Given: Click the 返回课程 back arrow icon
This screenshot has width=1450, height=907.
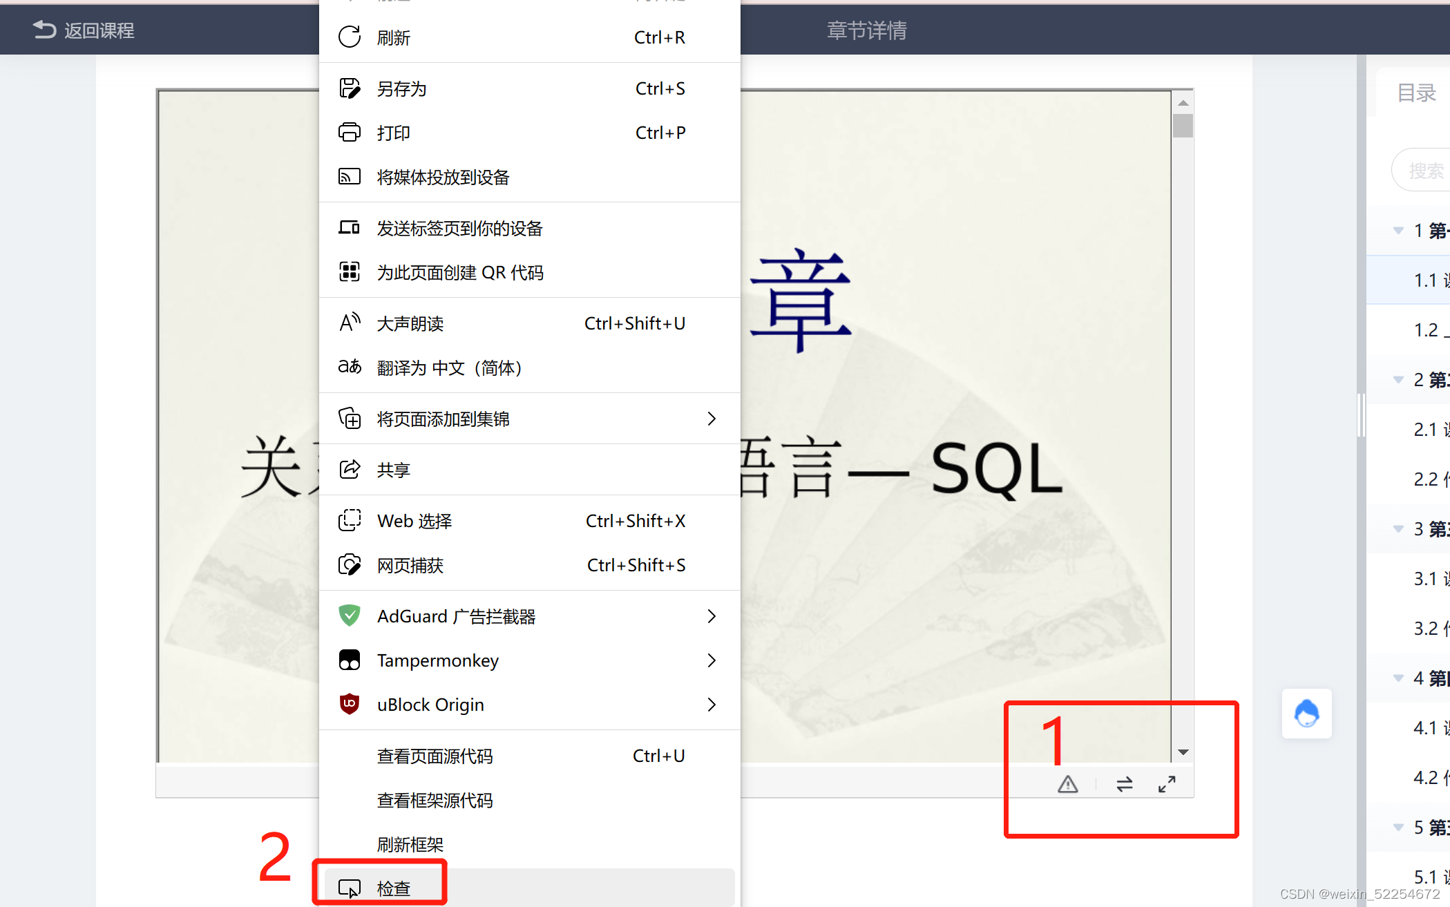Looking at the screenshot, I should (x=44, y=30).
